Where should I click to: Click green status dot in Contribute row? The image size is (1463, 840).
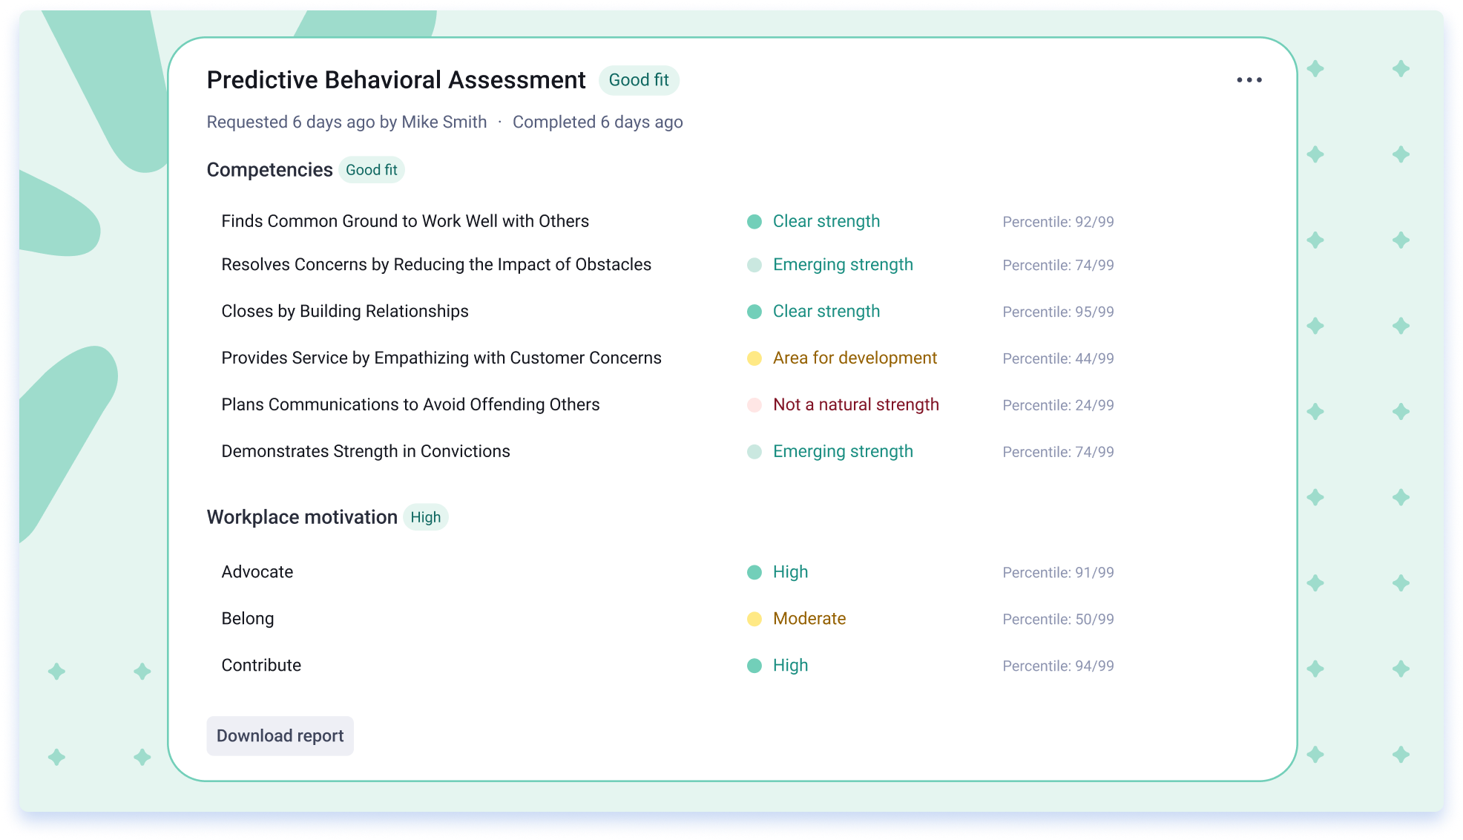(754, 666)
